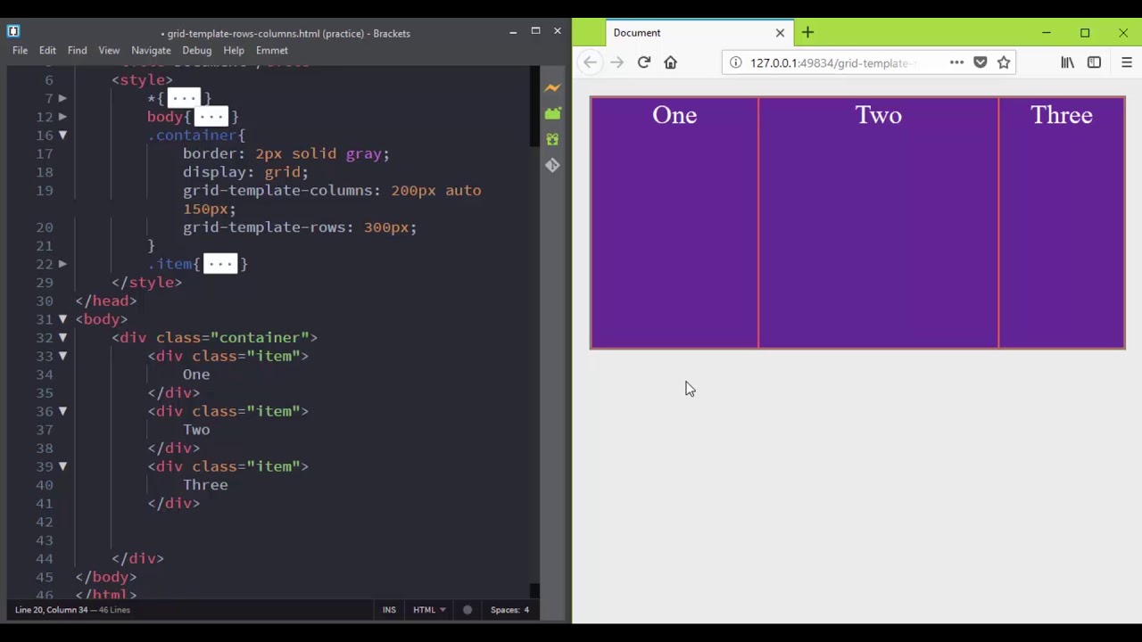Image resolution: width=1142 pixels, height=642 pixels.
Task: Click the "display" property on line 18
Action: pyautogui.click(x=214, y=172)
